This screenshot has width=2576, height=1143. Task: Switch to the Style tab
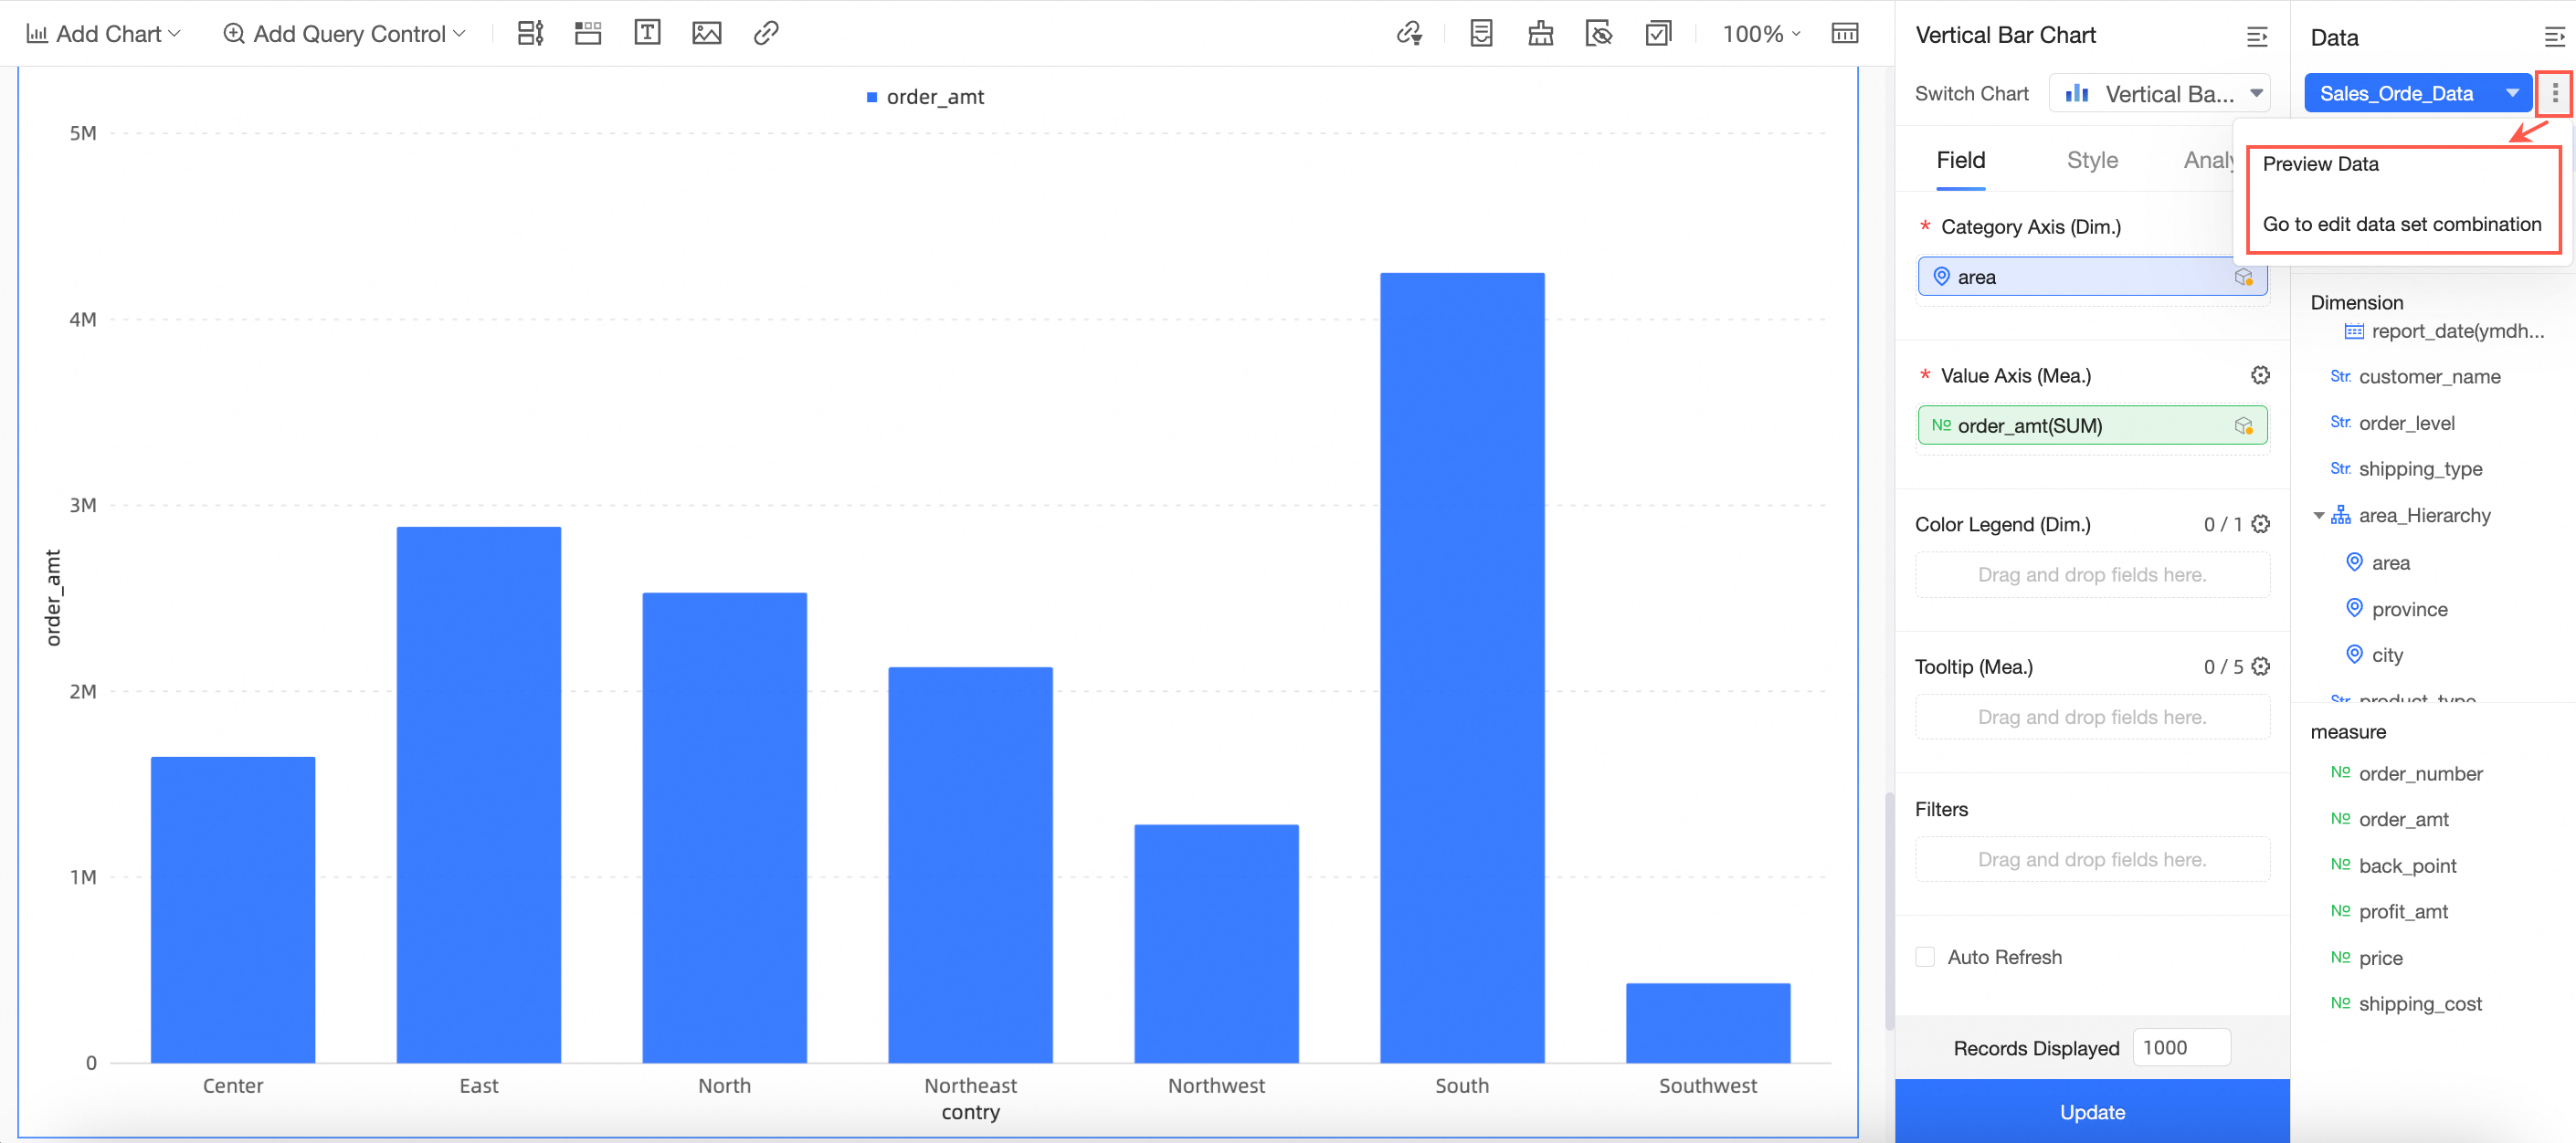(x=2092, y=160)
